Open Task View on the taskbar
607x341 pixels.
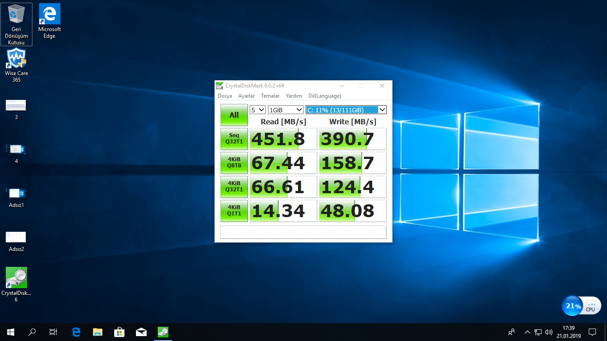coord(53,332)
